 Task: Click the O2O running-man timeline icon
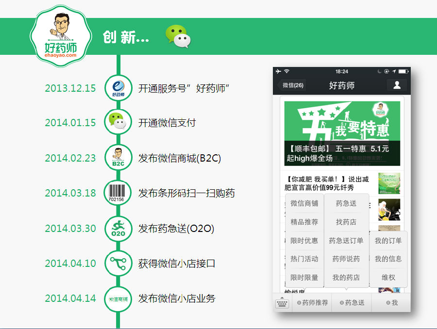(118, 229)
